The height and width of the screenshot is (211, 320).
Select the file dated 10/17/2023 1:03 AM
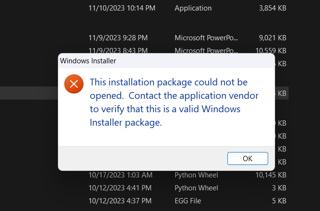point(120,175)
